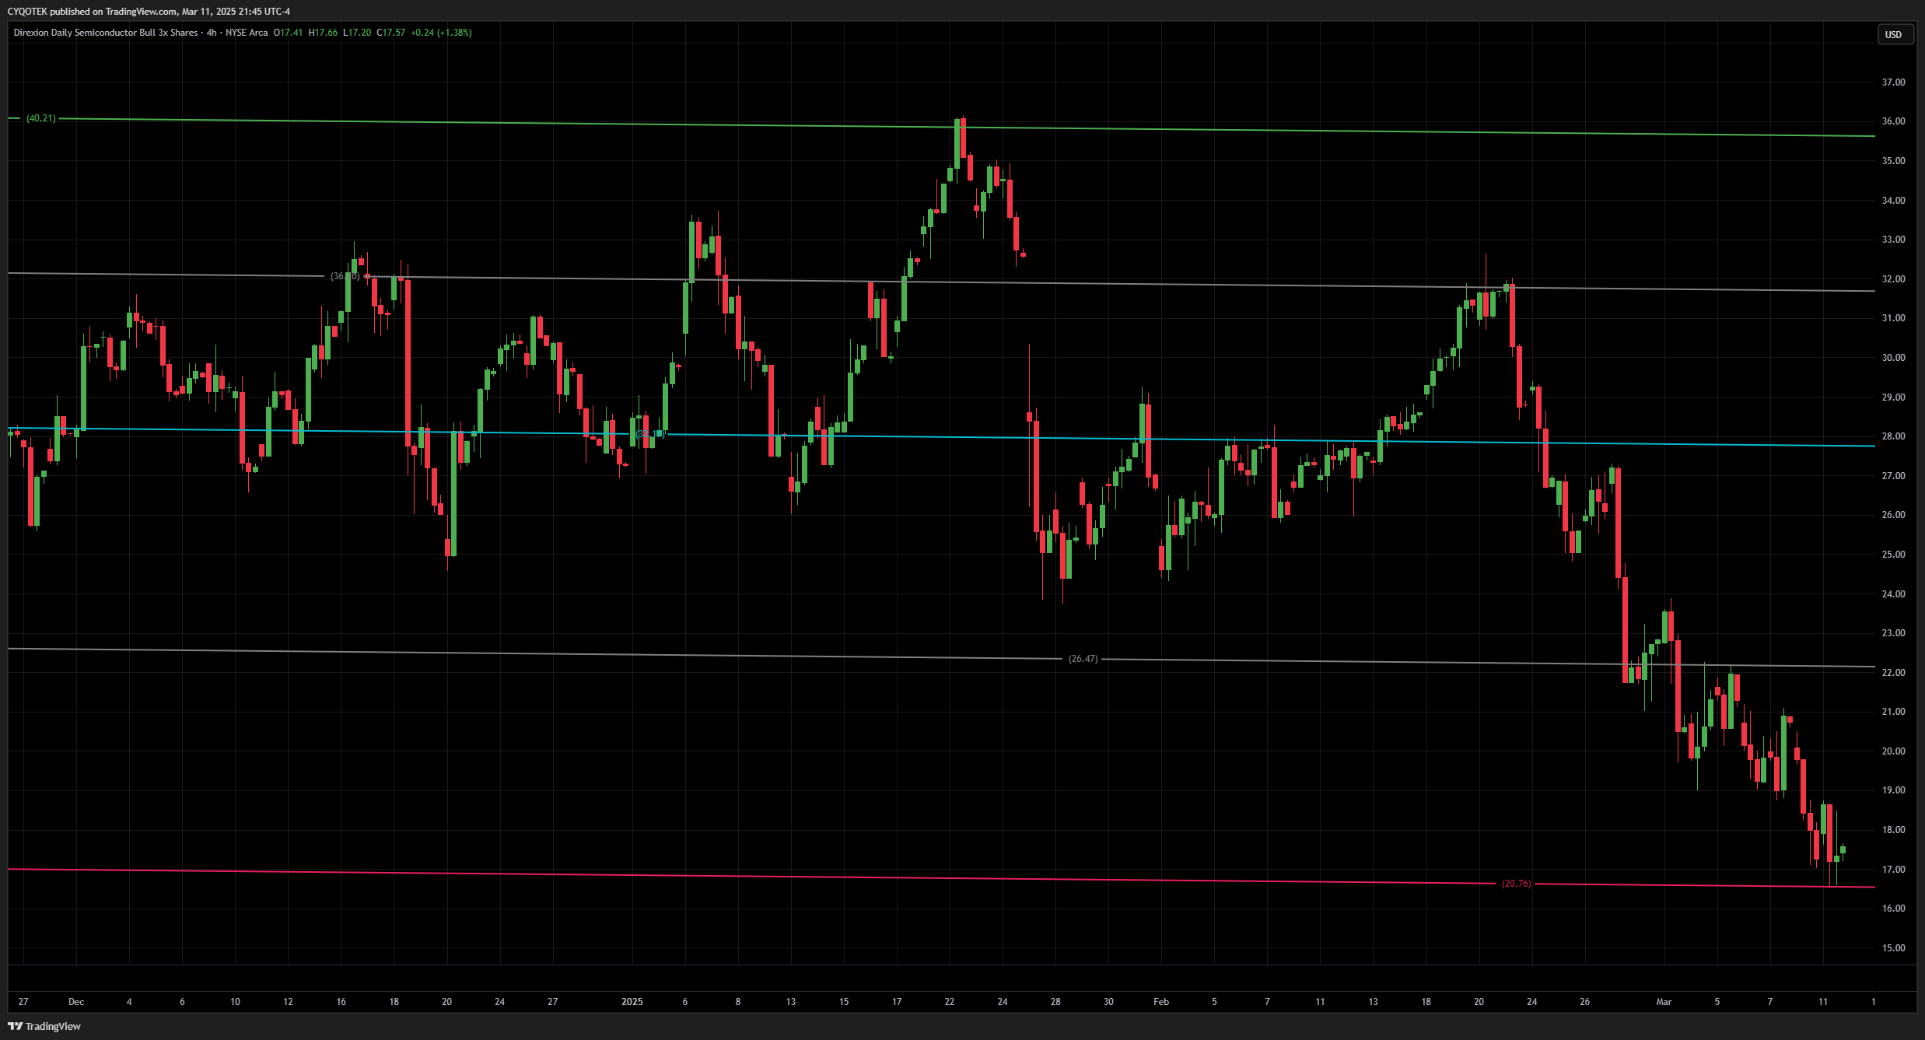Viewport: 1925px width, 1040px height.
Task: Click the 28 date label on the time axis
Action: [x=1055, y=1002]
